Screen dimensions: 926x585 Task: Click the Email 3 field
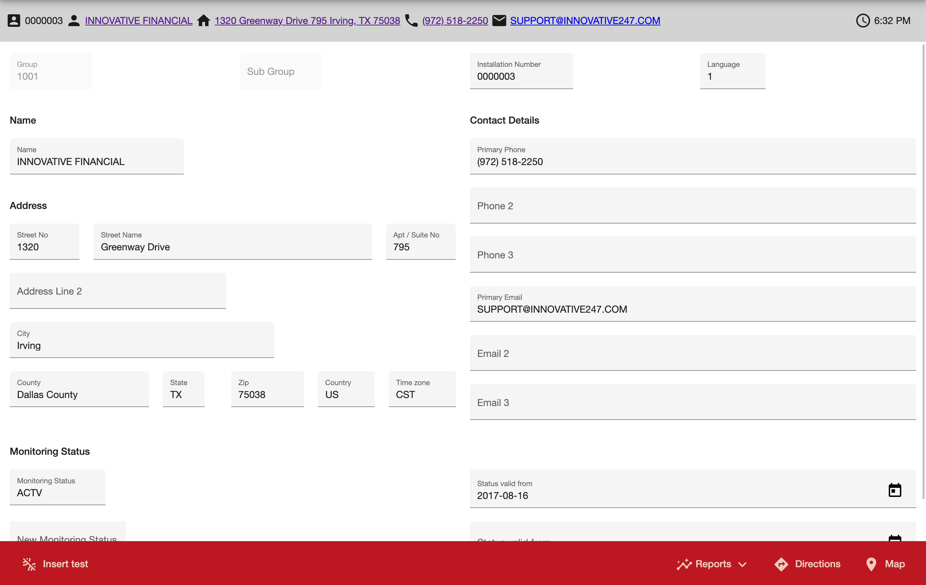coord(693,402)
